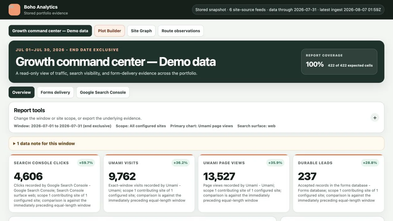393x221 pixels.
Task: Click the +28.8% badge on Durable Leads
Action: pyautogui.click(x=370, y=163)
